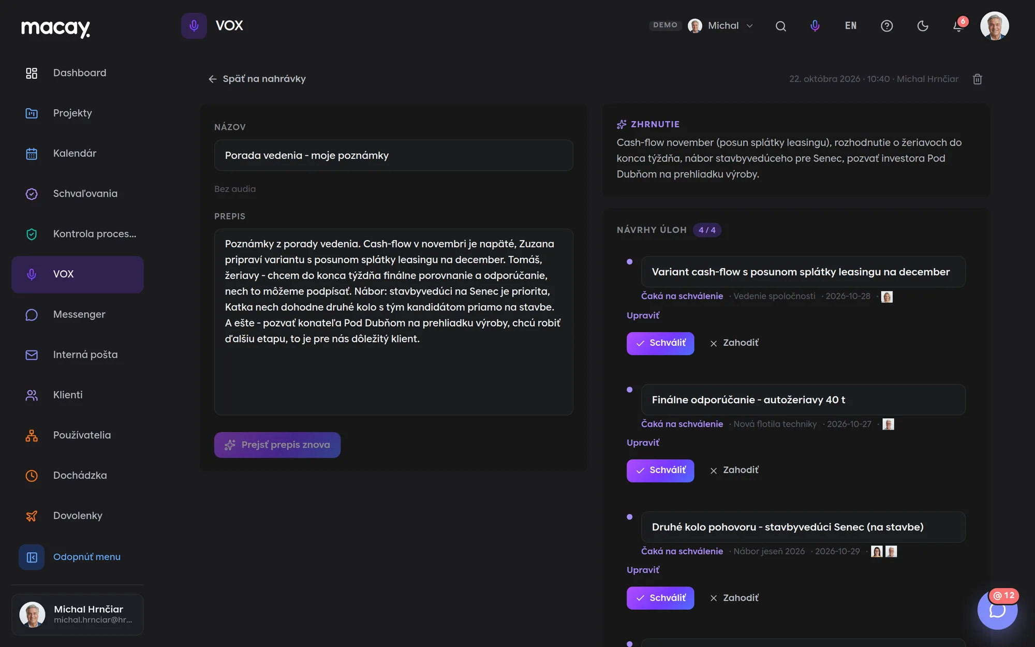The image size is (1035, 647).
Task: Open the notifications bell
Action: tap(958, 26)
